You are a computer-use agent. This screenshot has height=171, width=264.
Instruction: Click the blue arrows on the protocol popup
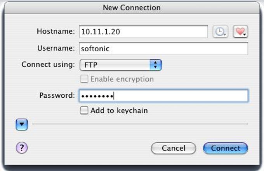pos(156,65)
